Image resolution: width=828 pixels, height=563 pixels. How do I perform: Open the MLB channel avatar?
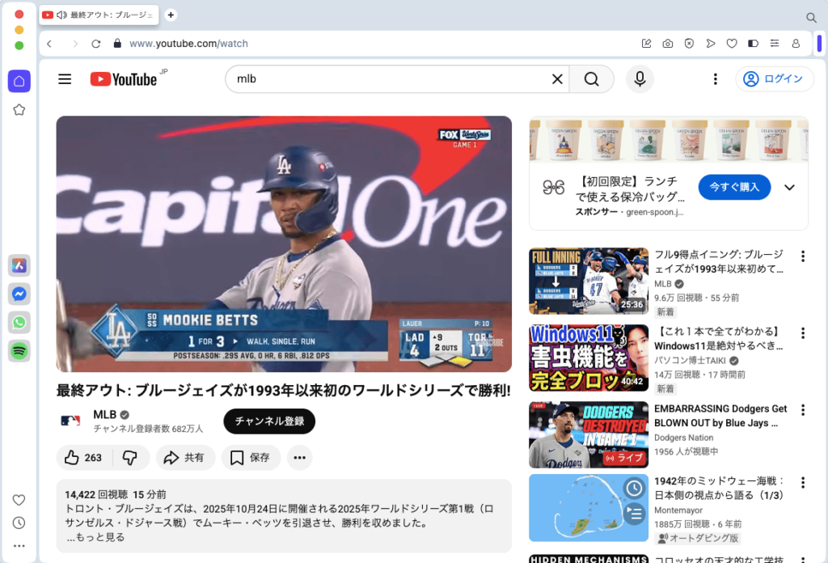(x=70, y=421)
